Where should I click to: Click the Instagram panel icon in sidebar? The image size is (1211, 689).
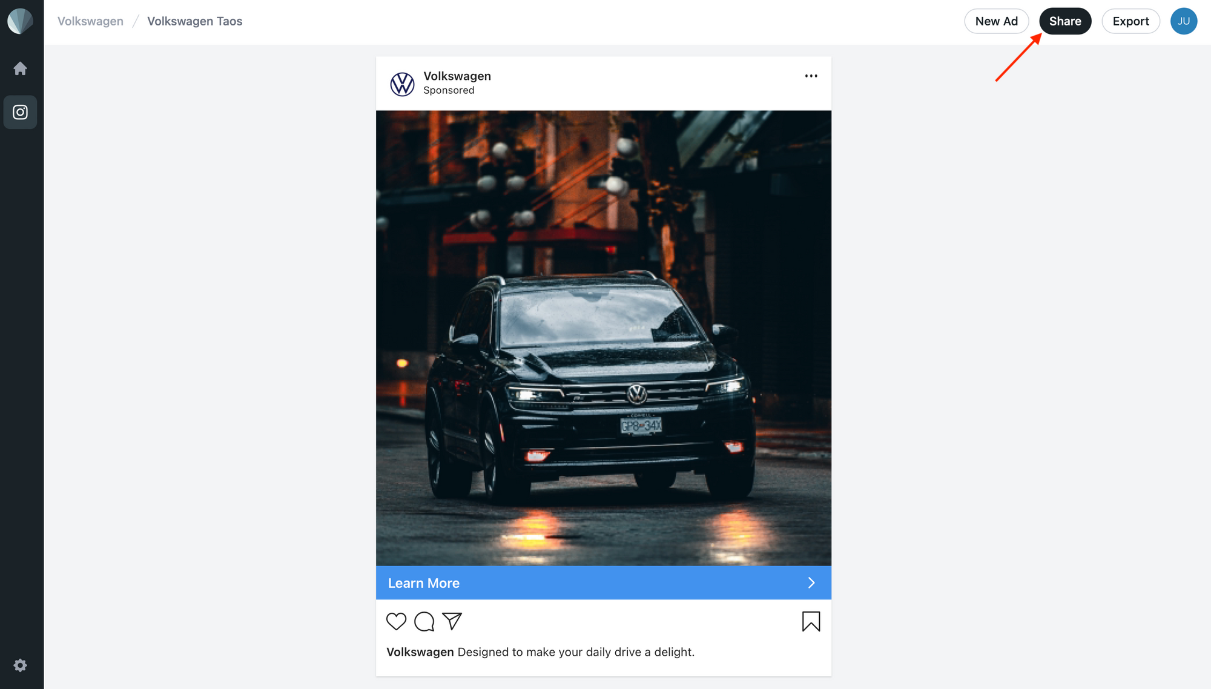[x=22, y=111]
